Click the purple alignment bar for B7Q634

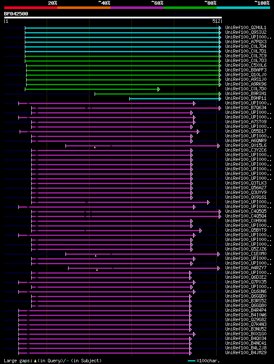(x=125, y=108)
